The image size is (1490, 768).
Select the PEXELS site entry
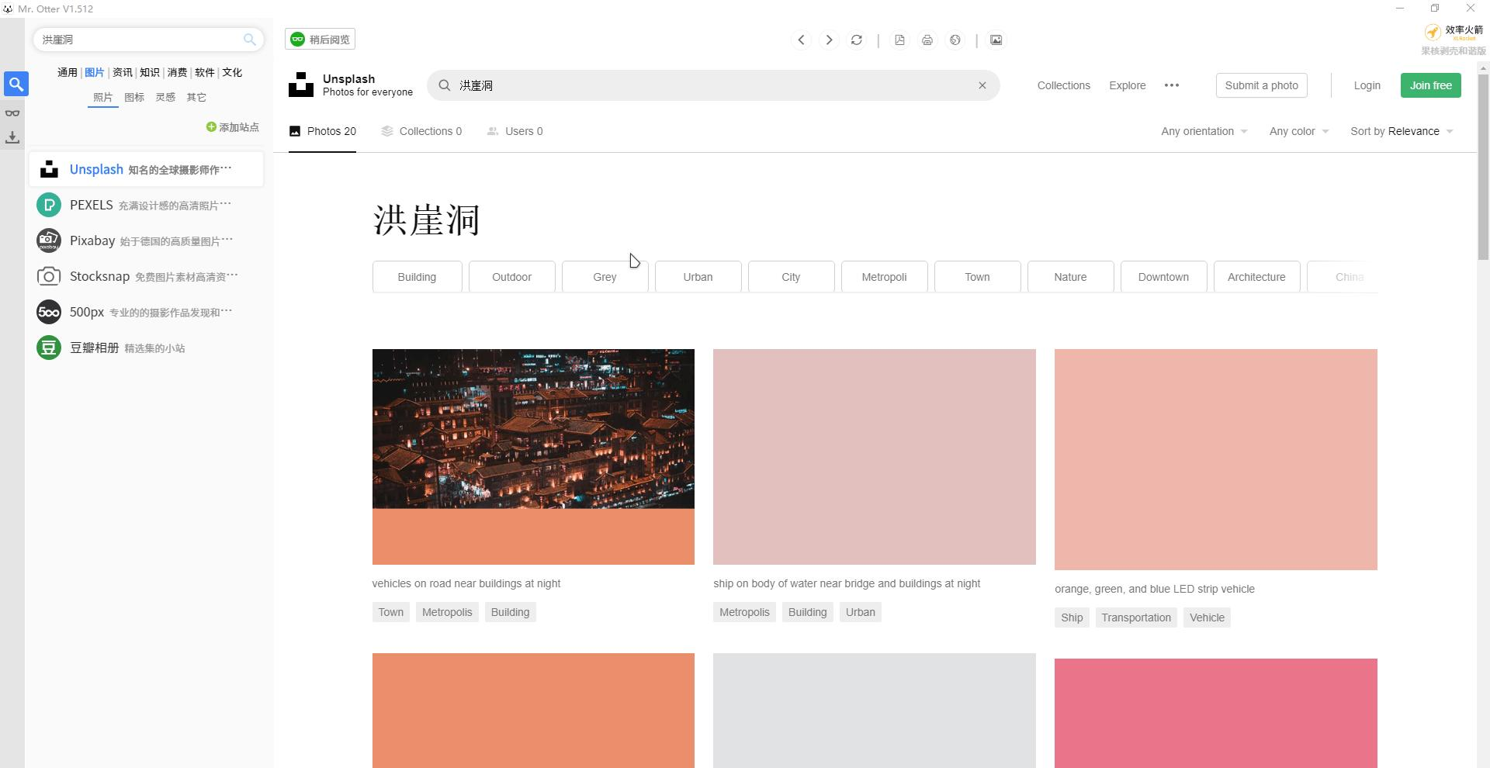tap(146, 205)
